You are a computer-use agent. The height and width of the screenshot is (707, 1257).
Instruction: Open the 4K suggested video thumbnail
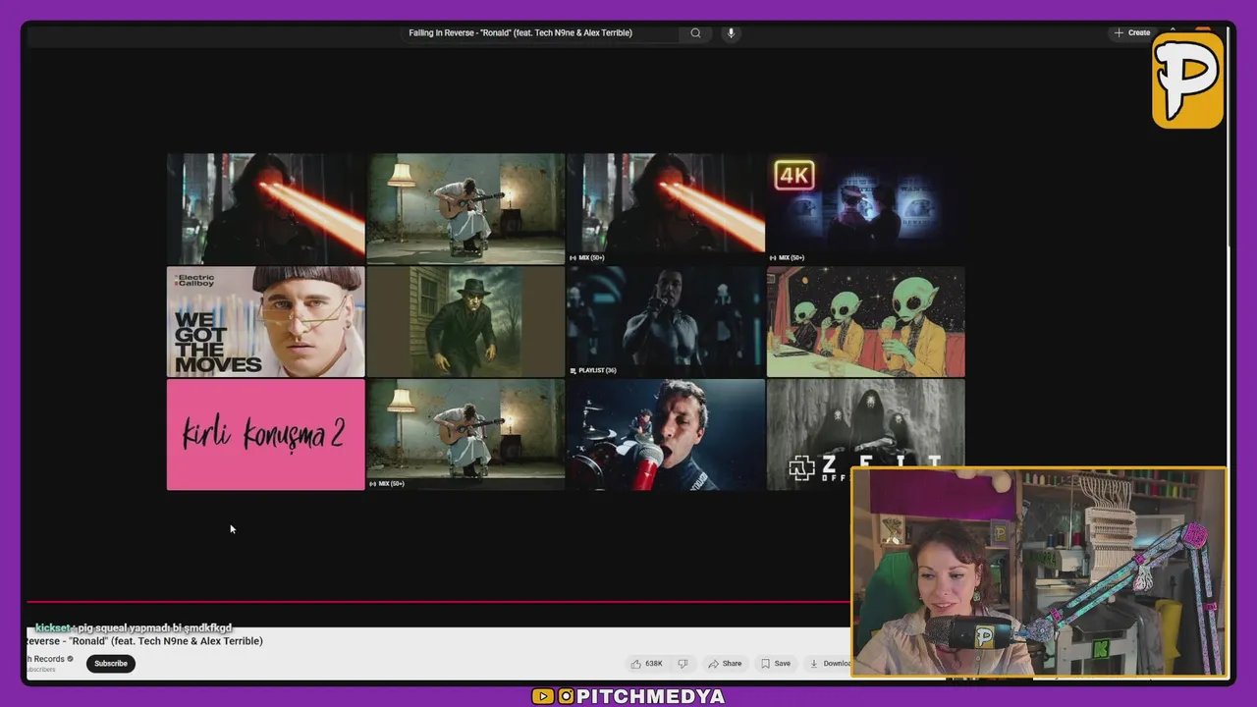(x=865, y=208)
